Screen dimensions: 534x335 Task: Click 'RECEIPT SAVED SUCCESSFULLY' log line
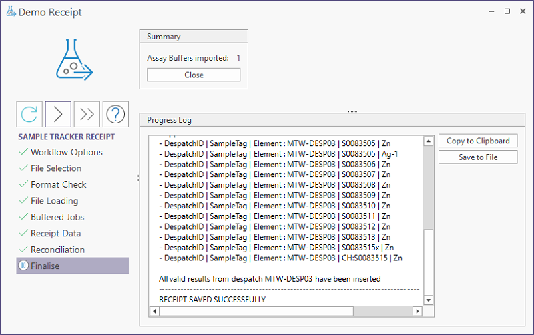pyautogui.click(x=212, y=300)
